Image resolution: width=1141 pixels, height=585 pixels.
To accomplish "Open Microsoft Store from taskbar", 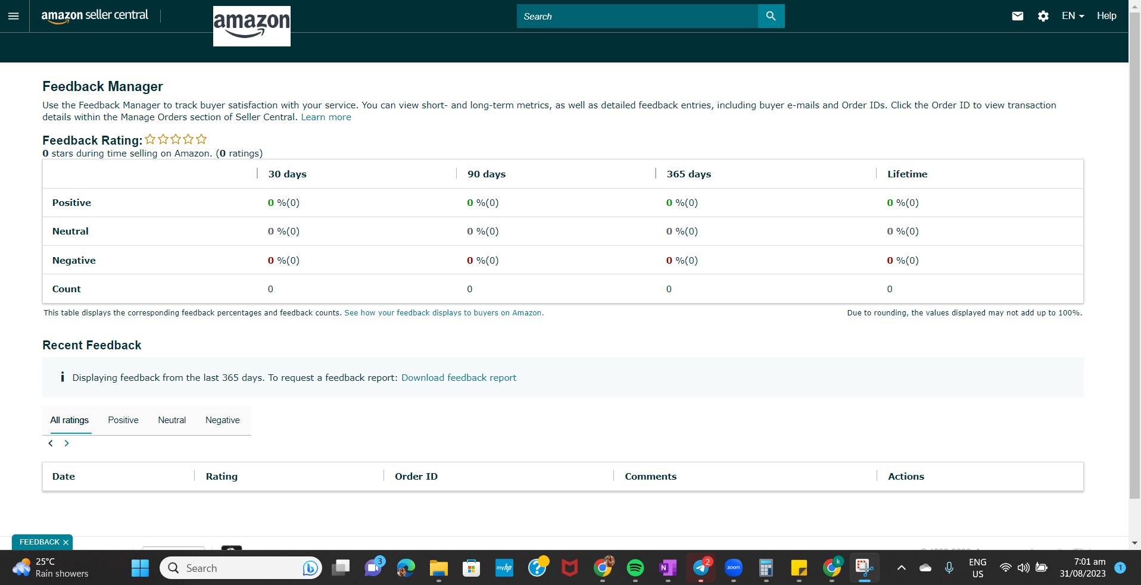I will coord(472,568).
